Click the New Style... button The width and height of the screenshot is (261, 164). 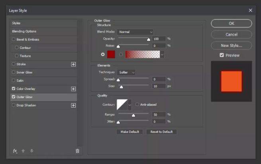pos(232,46)
